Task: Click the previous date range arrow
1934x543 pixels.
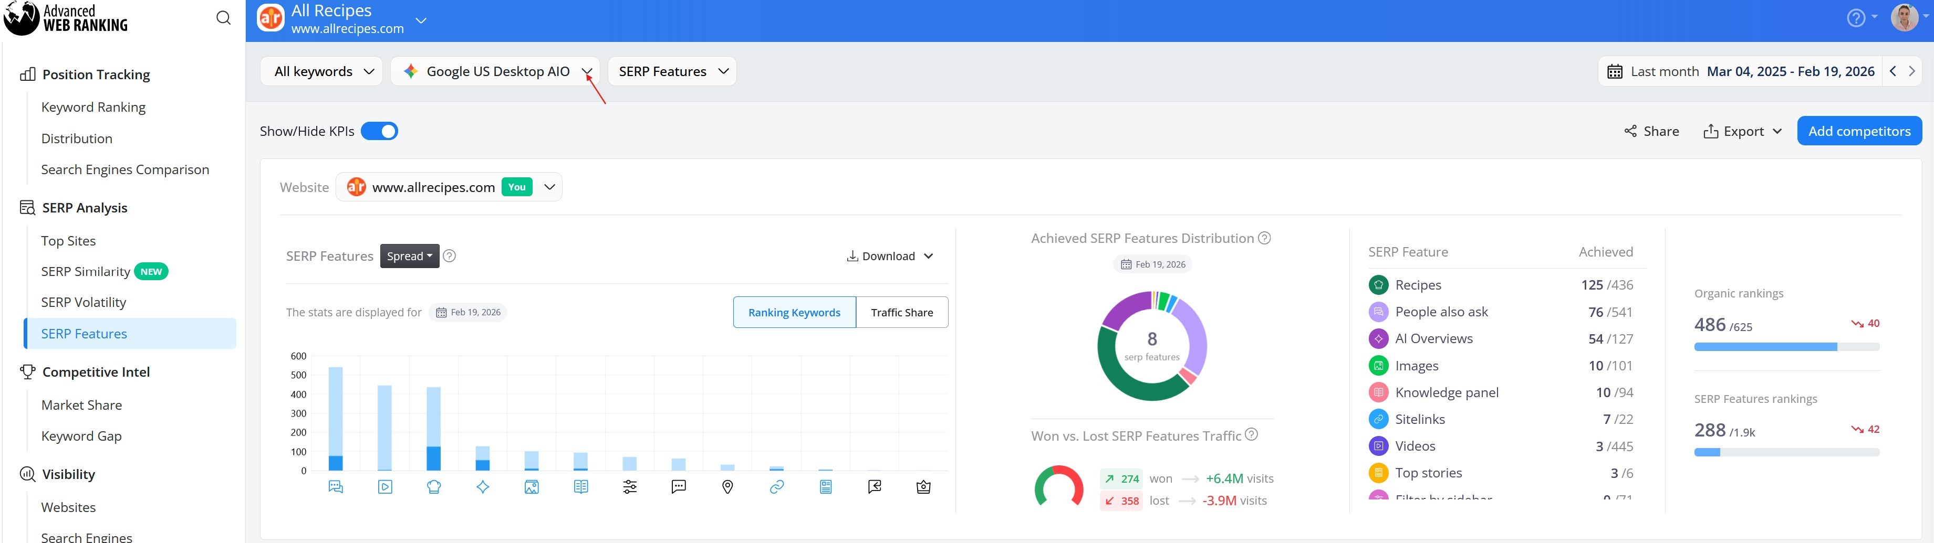Action: pos(1893,71)
